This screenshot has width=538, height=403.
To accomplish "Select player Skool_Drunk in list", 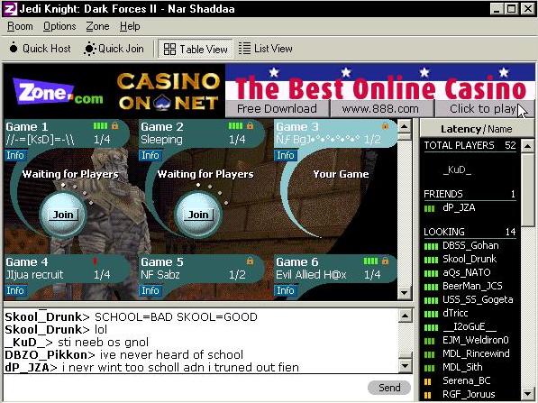I will [470, 259].
